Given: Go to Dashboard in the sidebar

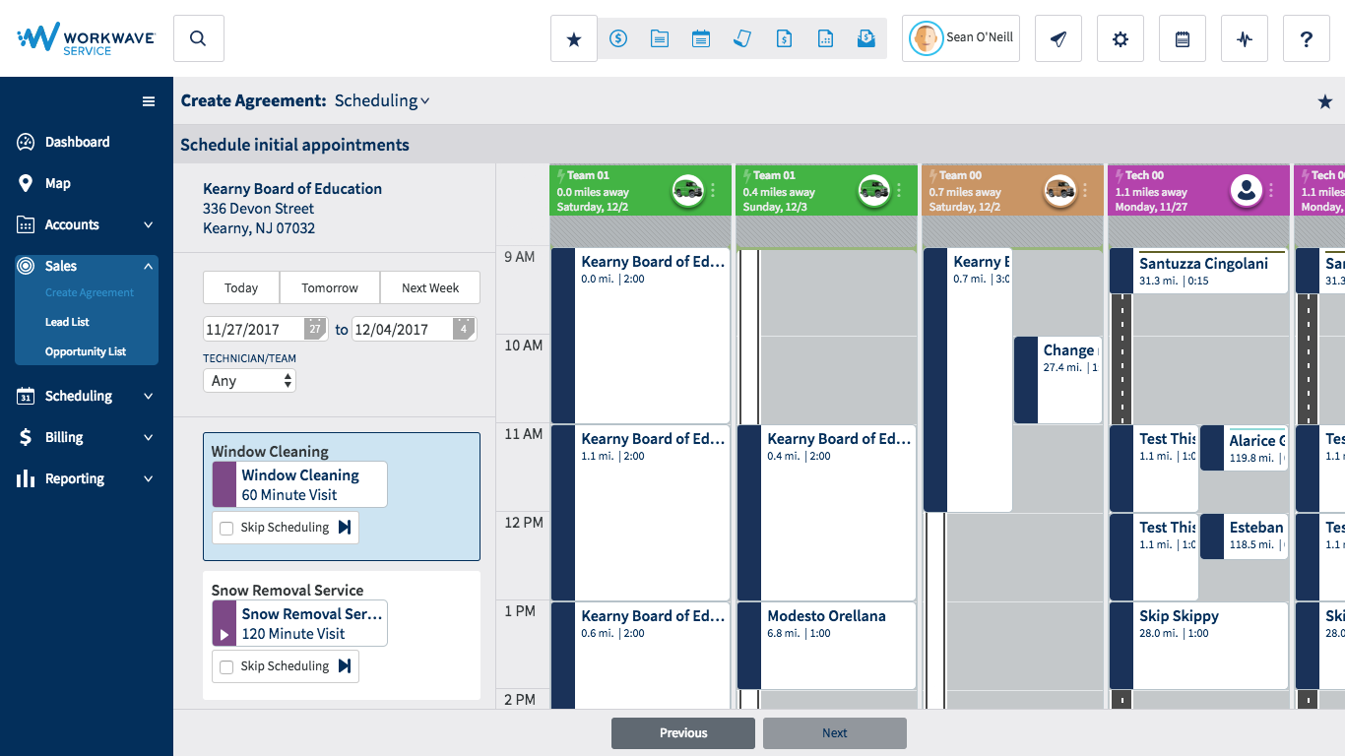Looking at the screenshot, I should coord(77,142).
